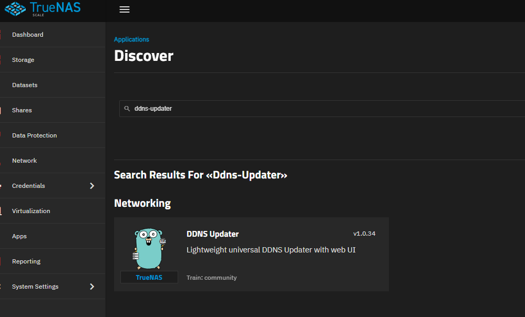Click the Networking category heading
525x317 pixels.
click(142, 203)
